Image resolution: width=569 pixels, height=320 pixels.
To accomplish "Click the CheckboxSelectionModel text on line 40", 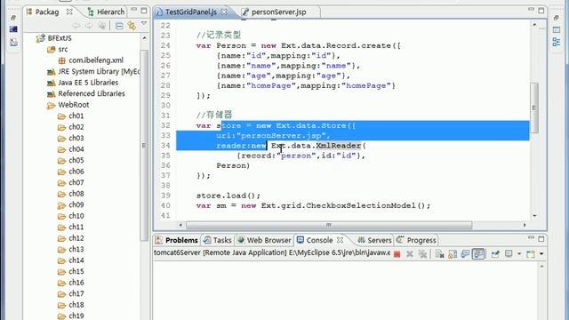I will point(361,205).
